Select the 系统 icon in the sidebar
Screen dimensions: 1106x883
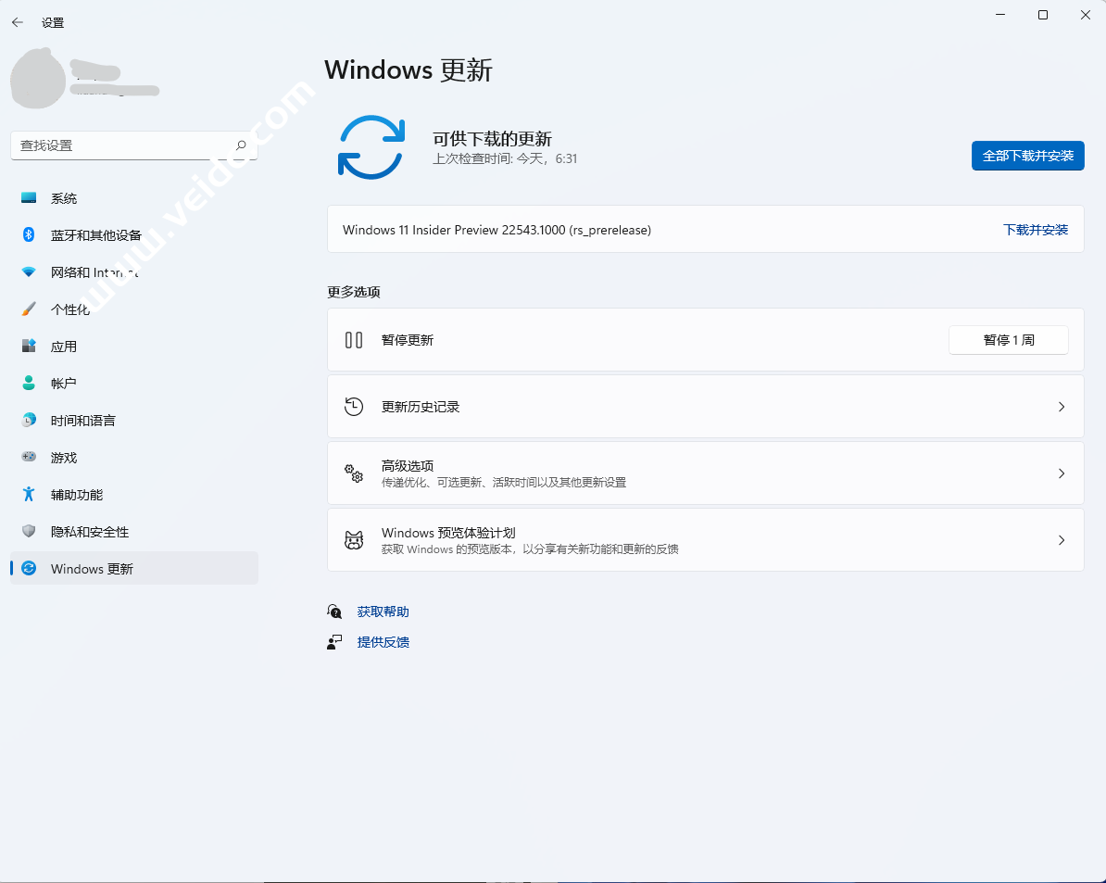click(x=27, y=197)
